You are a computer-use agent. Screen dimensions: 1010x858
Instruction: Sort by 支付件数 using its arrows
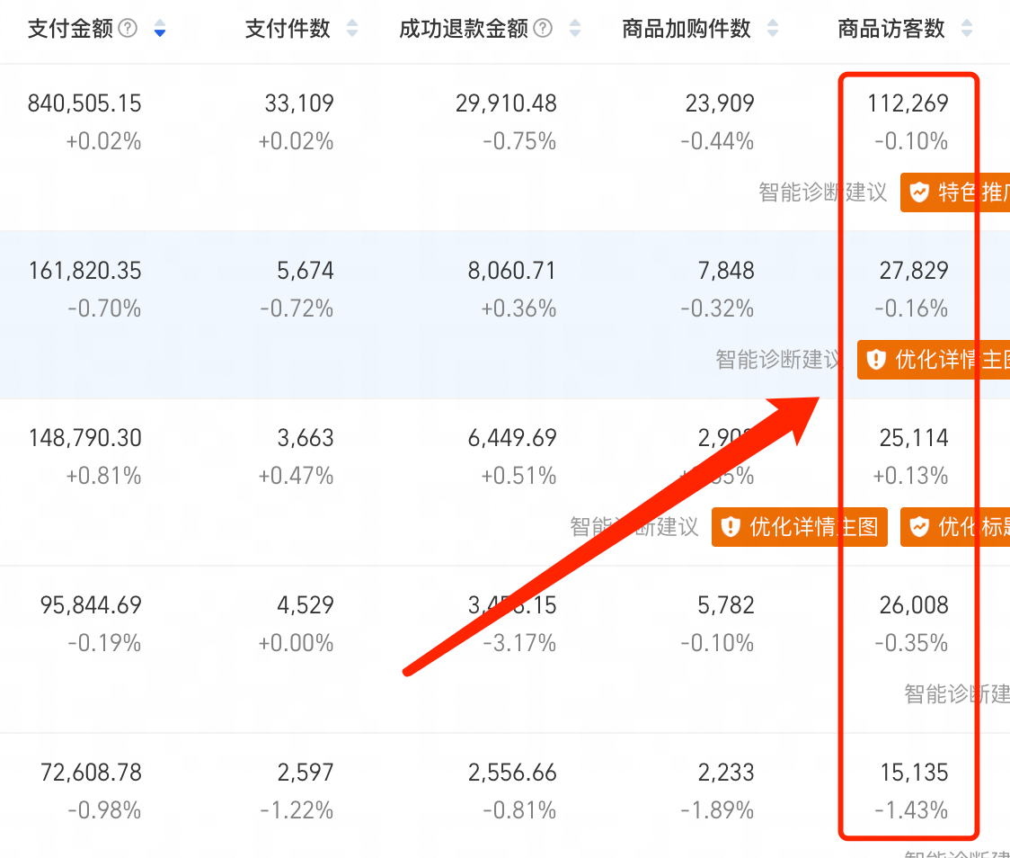point(351,29)
